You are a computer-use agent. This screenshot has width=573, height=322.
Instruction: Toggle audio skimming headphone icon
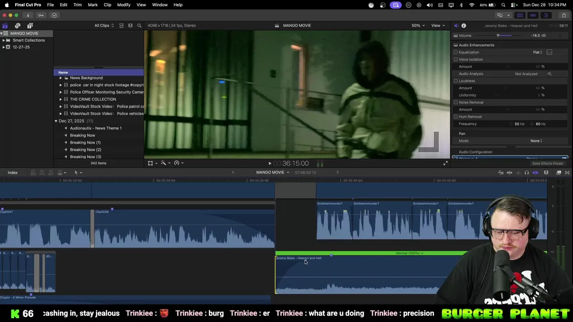(x=526, y=173)
